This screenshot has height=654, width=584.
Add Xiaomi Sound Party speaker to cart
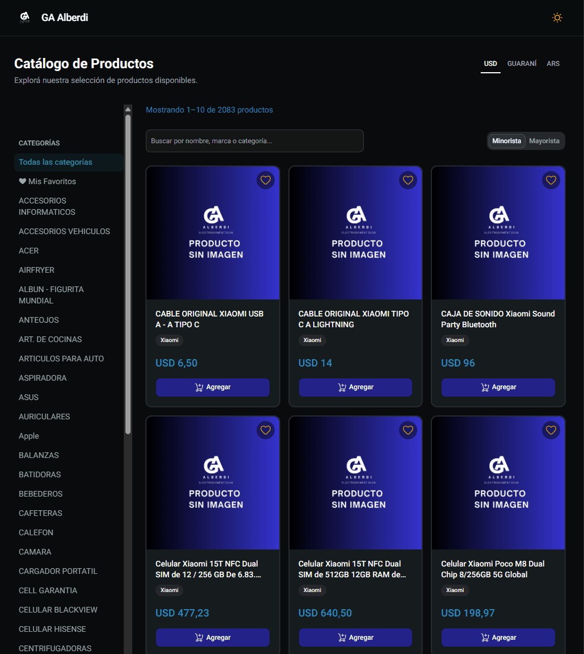coord(498,387)
